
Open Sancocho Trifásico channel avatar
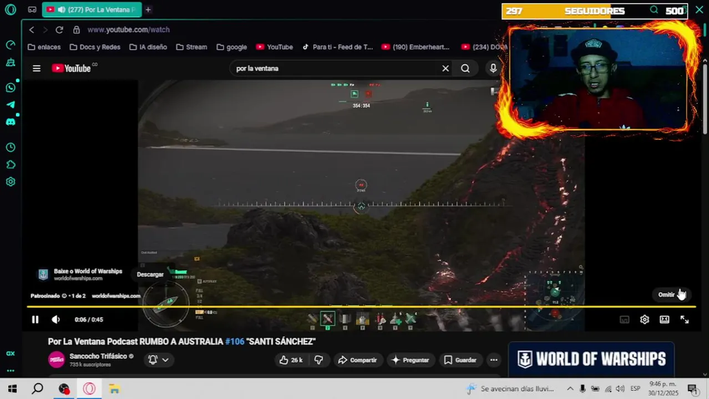pyautogui.click(x=57, y=360)
